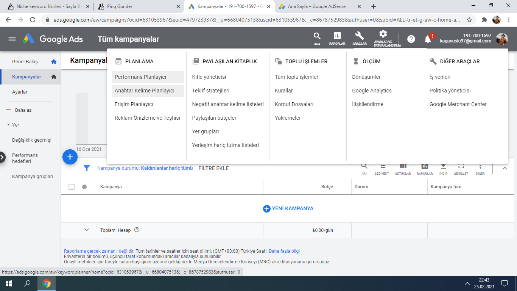Open AYARLAR VE FATURALANDIRMA gear menu
The height and width of the screenshot is (291, 517).
point(383,39)
